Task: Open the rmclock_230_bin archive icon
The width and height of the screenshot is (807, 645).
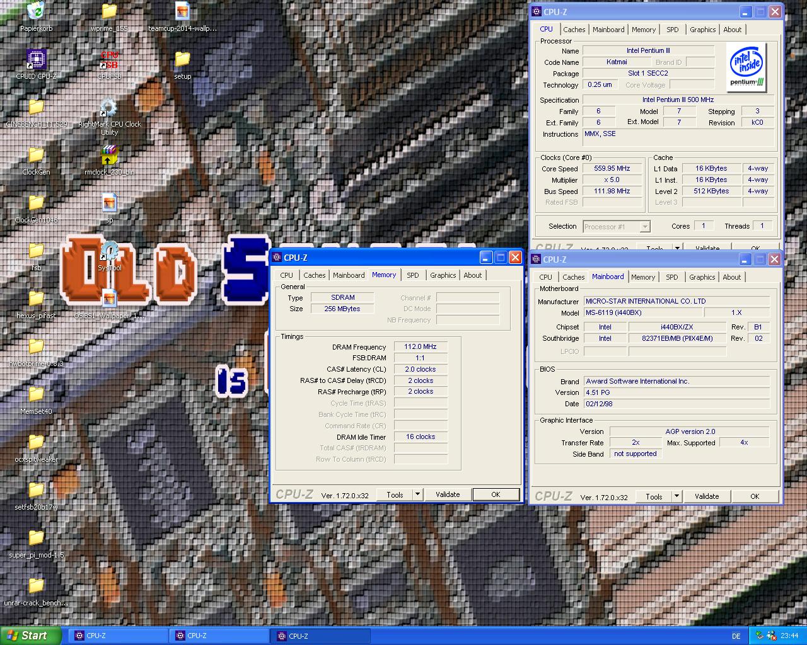Action: 109,155
